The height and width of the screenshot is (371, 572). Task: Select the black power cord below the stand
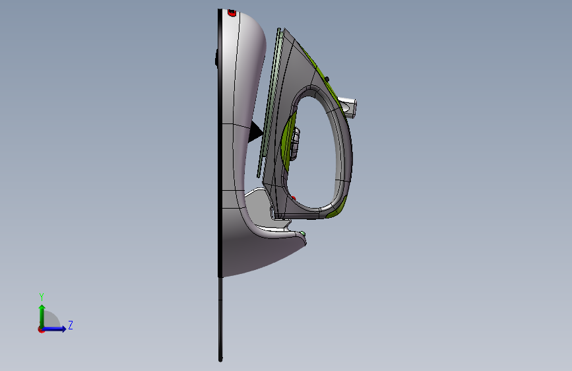220,320
